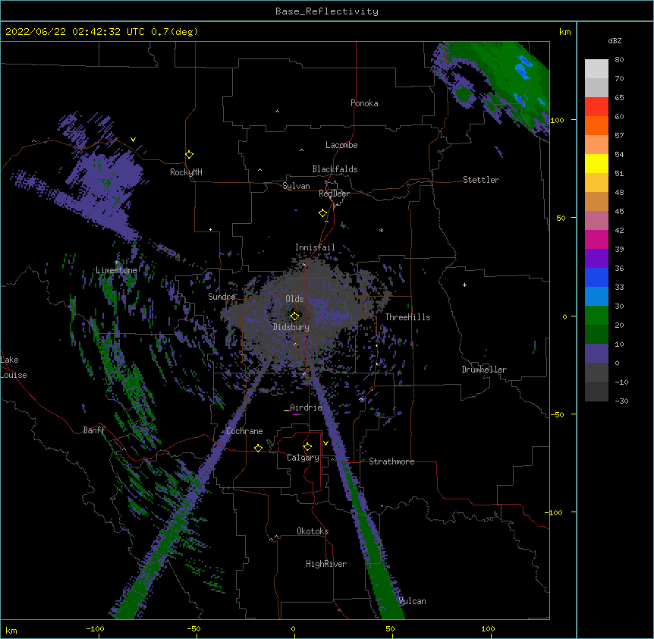This screenshot has width=654, height=639.
Task: Select the RedDeer city label
Action: 334,194
